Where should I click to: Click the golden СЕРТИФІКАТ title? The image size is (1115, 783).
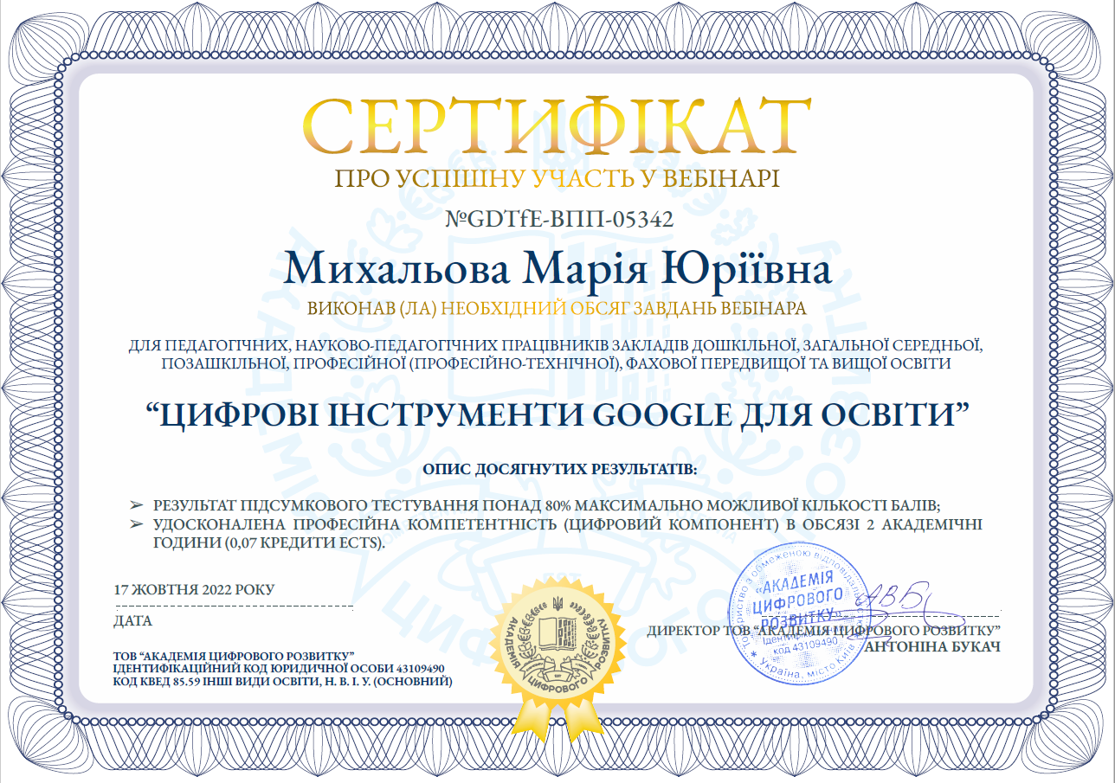tap(557, 128)
